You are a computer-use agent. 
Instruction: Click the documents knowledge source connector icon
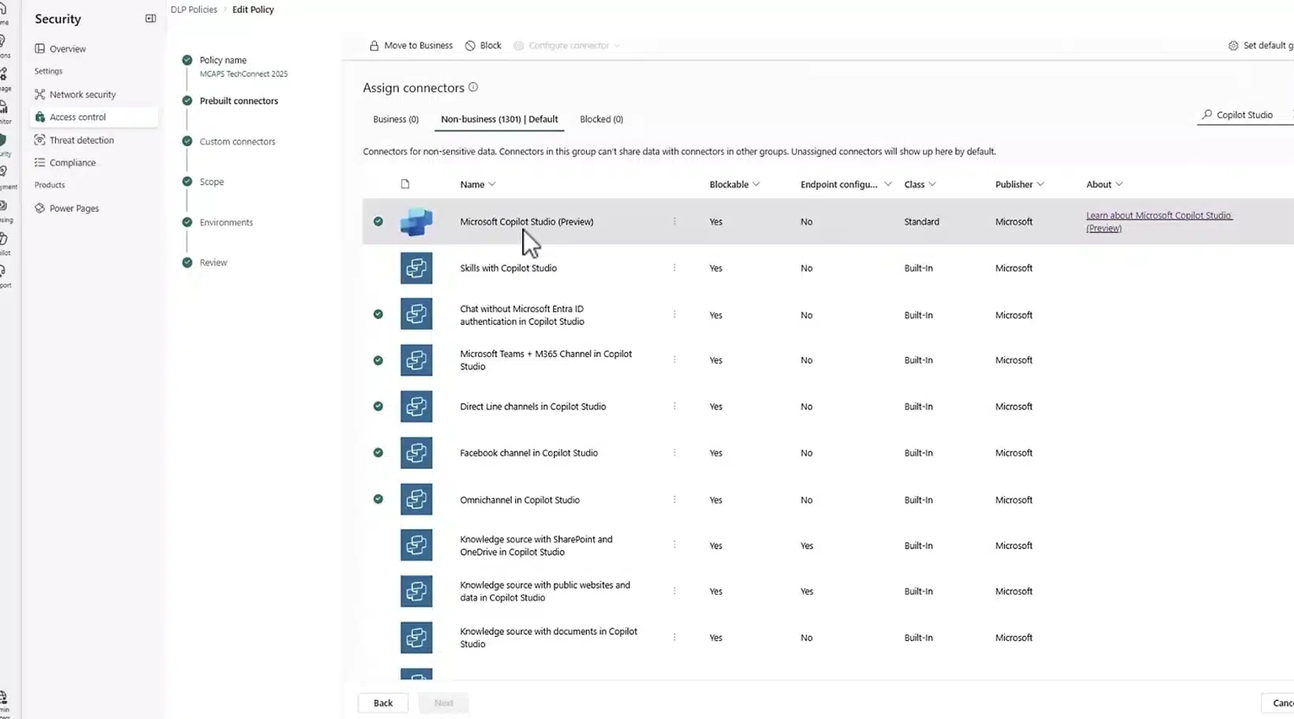pyautogui.click(x=416, y=638)
